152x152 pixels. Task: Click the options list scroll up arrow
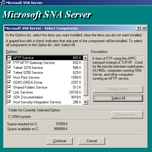click(86, 58)
